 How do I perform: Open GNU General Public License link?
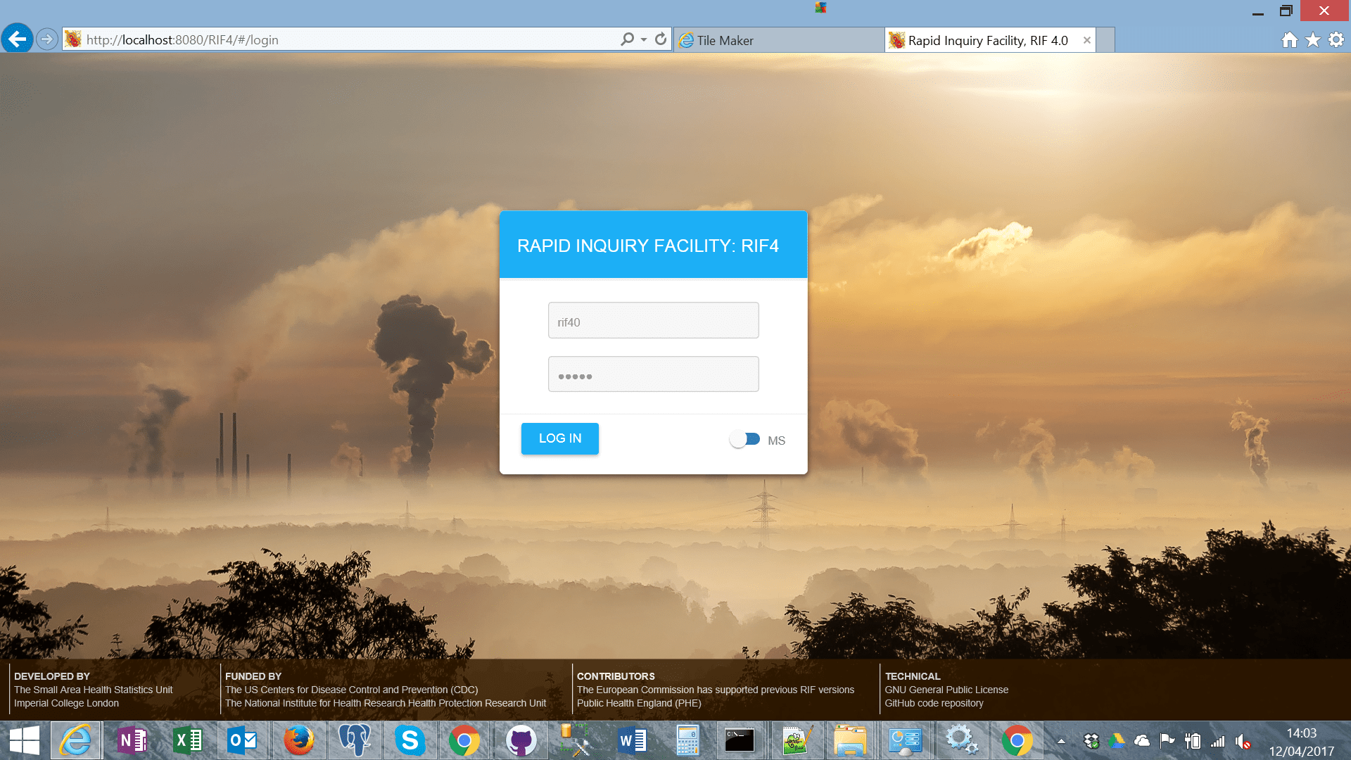(946, 690)
